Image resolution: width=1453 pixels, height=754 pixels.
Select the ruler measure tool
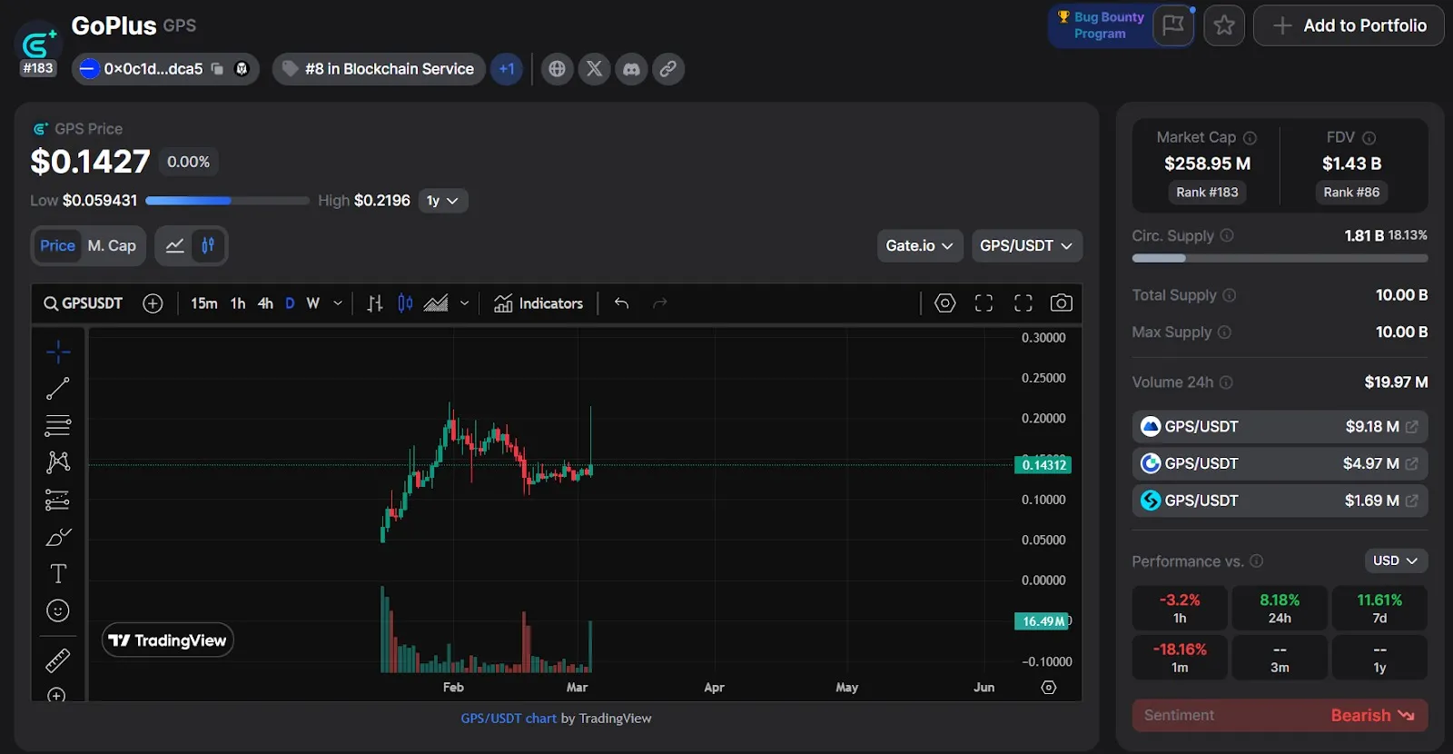point(58,660)
